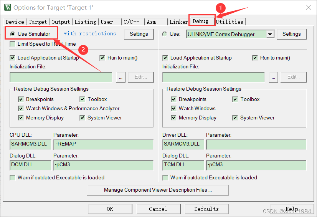Toggle simulator Run to main() checkbox
This screenshot has height=217, width=317.
coord(102,58)
